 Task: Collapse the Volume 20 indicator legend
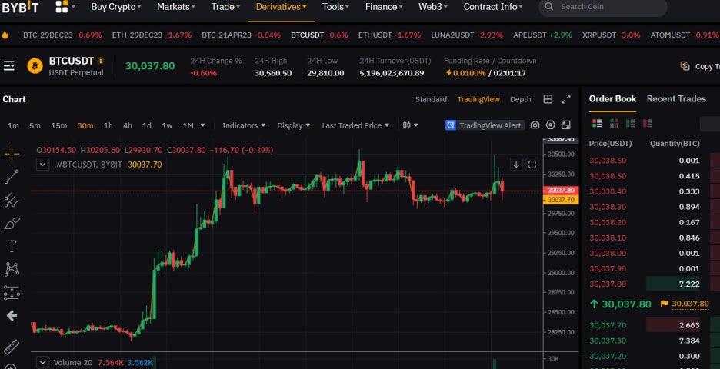tap(43, 363)
